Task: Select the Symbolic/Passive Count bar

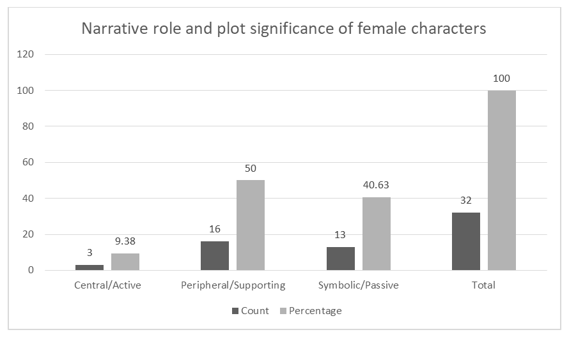Action: click(340, 259)
